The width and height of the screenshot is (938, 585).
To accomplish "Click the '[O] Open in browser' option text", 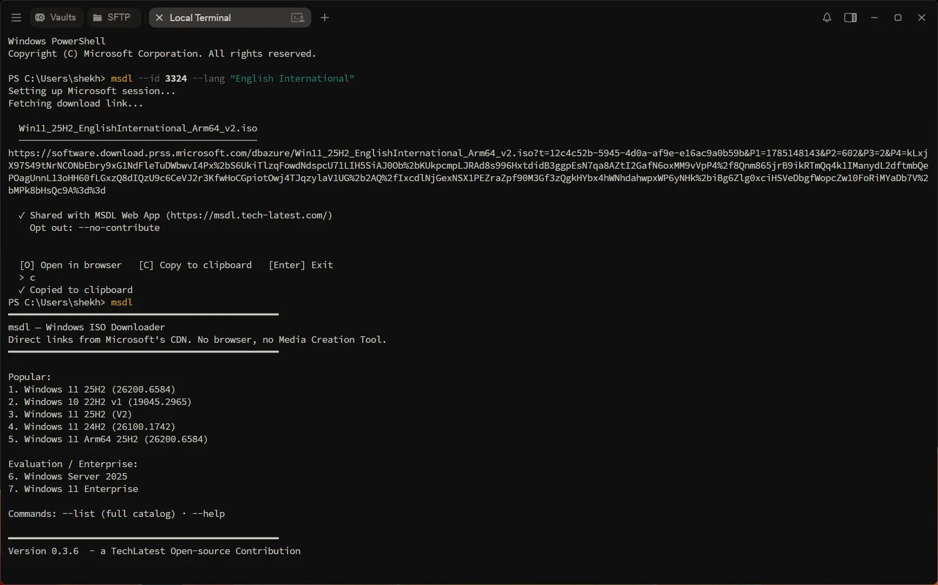I will coord(70,265).
